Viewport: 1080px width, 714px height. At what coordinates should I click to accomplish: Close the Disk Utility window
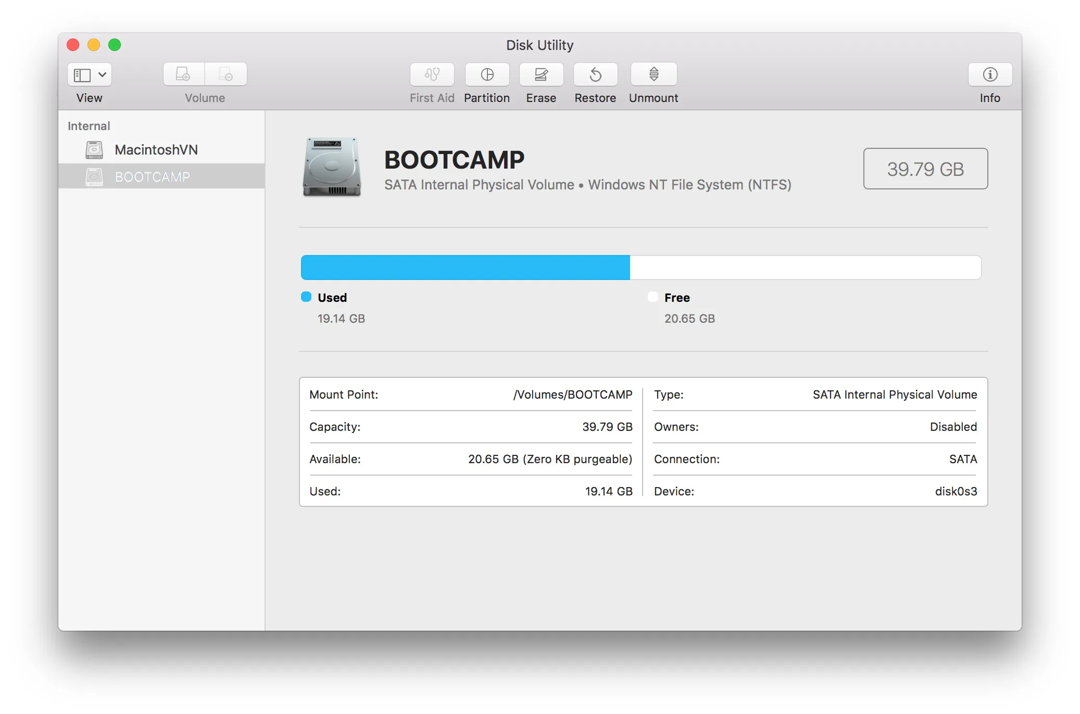pos(73,45)
